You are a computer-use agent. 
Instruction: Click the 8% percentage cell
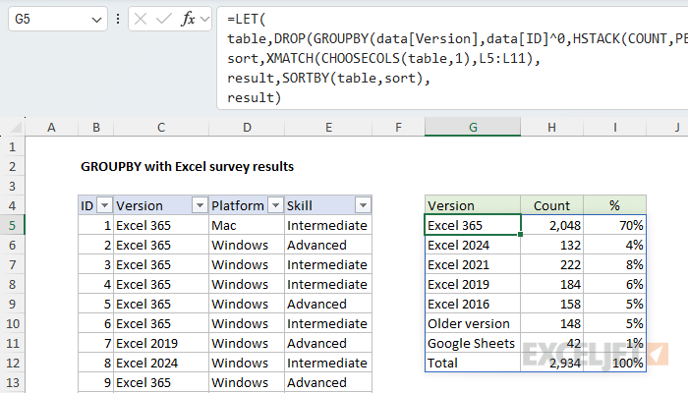click(x=614, y=264)
